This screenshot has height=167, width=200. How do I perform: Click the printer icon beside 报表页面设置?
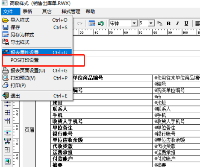click(6, 70)
